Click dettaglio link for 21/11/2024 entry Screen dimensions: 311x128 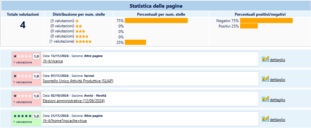[277, 120]
